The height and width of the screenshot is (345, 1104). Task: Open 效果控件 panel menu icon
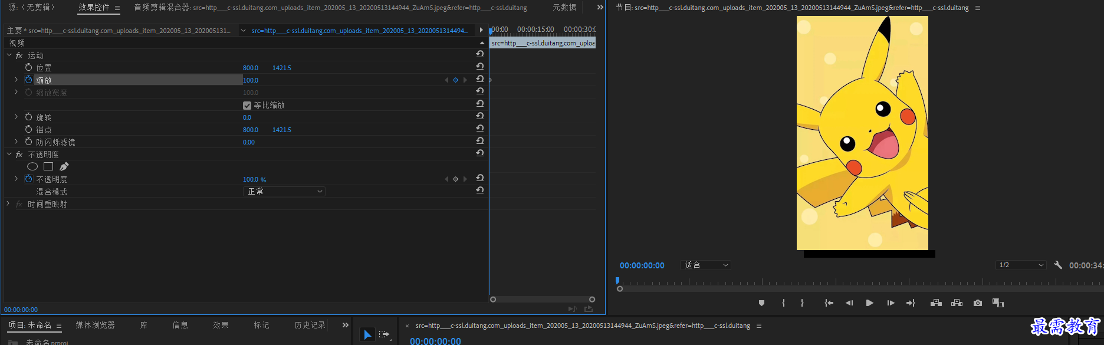[117, 8]
